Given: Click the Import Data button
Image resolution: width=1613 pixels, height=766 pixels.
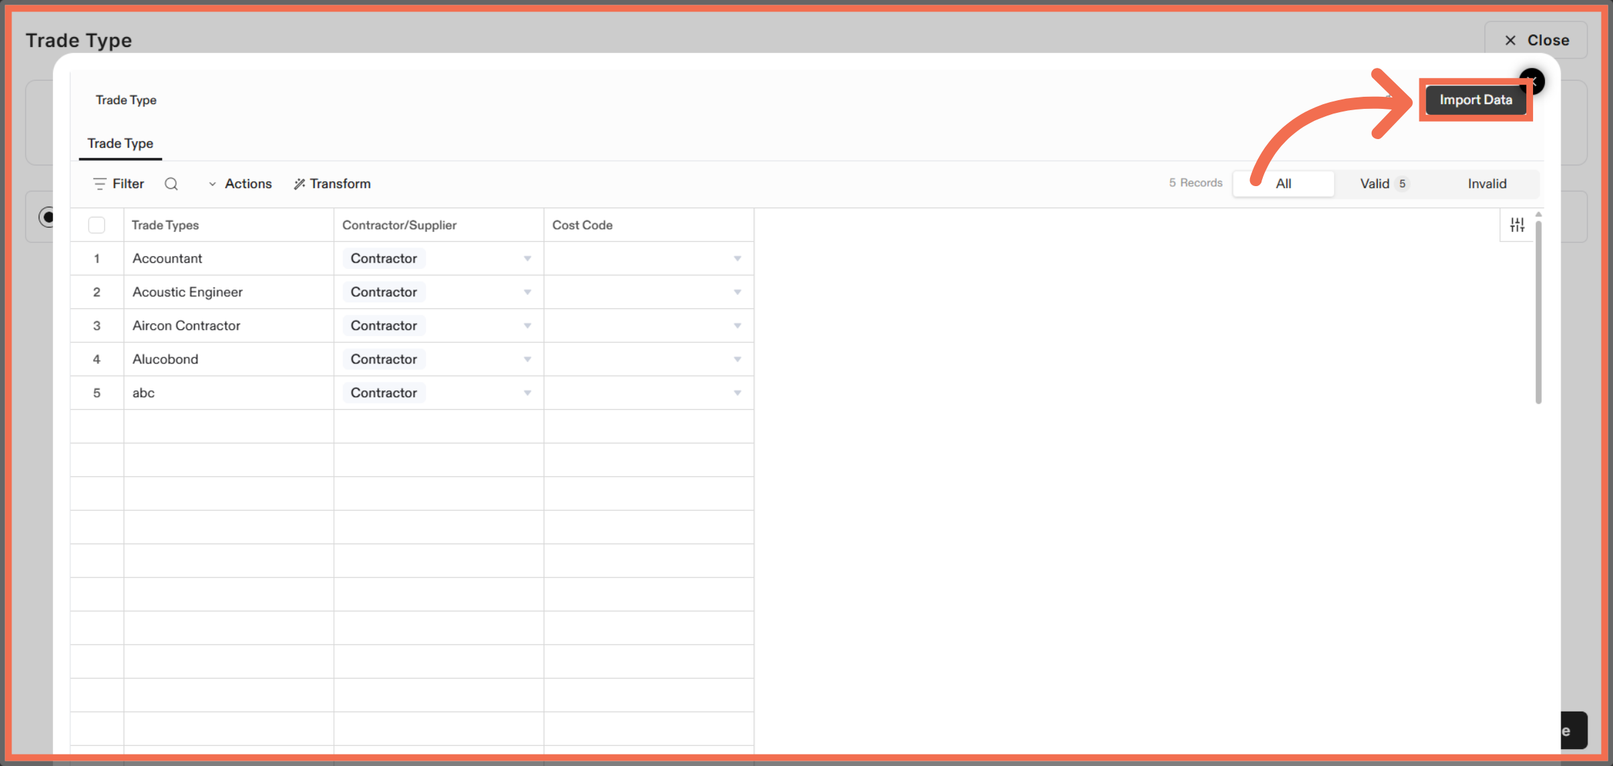Looking at the screenshot, I should pos(1475,99).
